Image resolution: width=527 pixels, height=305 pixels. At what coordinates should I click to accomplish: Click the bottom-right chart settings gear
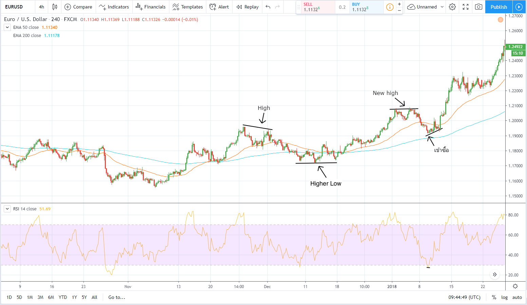click(515, 286)
